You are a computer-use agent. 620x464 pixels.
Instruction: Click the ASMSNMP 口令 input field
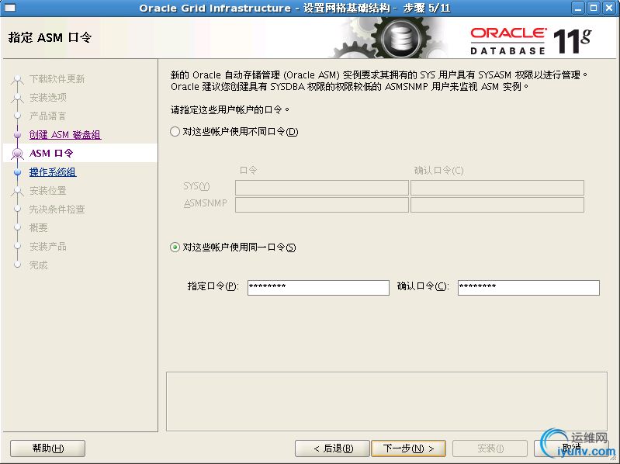click(x=322, y=205)
